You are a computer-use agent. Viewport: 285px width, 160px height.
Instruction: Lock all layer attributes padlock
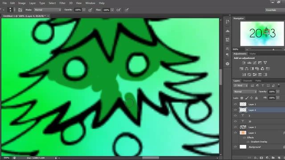click(256, 98)
